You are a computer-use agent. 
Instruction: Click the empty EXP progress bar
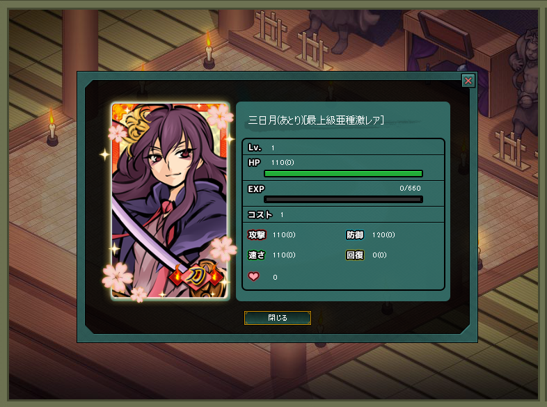(x=344, y=199)
